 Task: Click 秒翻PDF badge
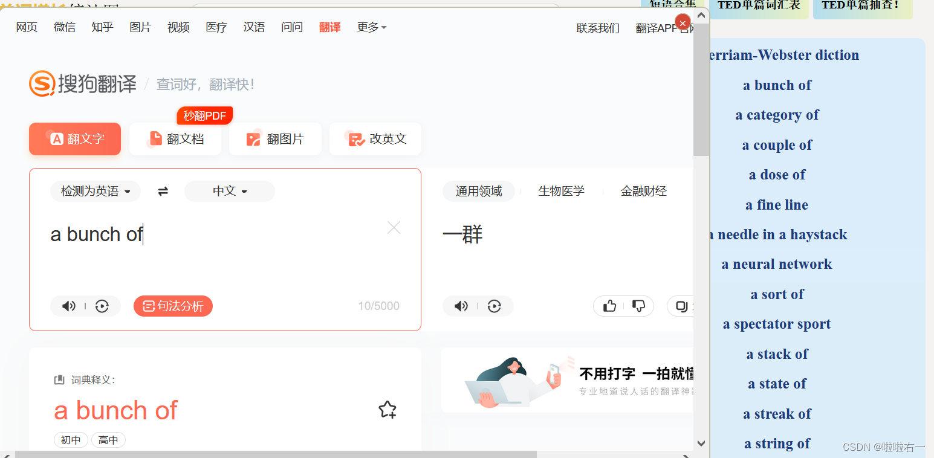point(205,115)
